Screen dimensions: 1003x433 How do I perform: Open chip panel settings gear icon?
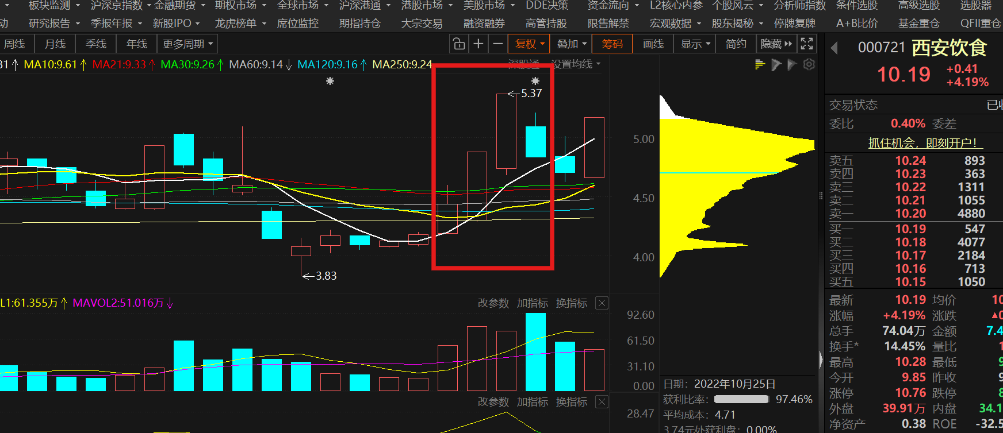(809, 64)
